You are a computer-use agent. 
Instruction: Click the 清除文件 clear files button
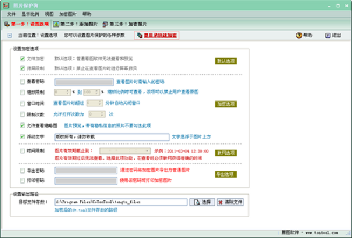[231, 202]
